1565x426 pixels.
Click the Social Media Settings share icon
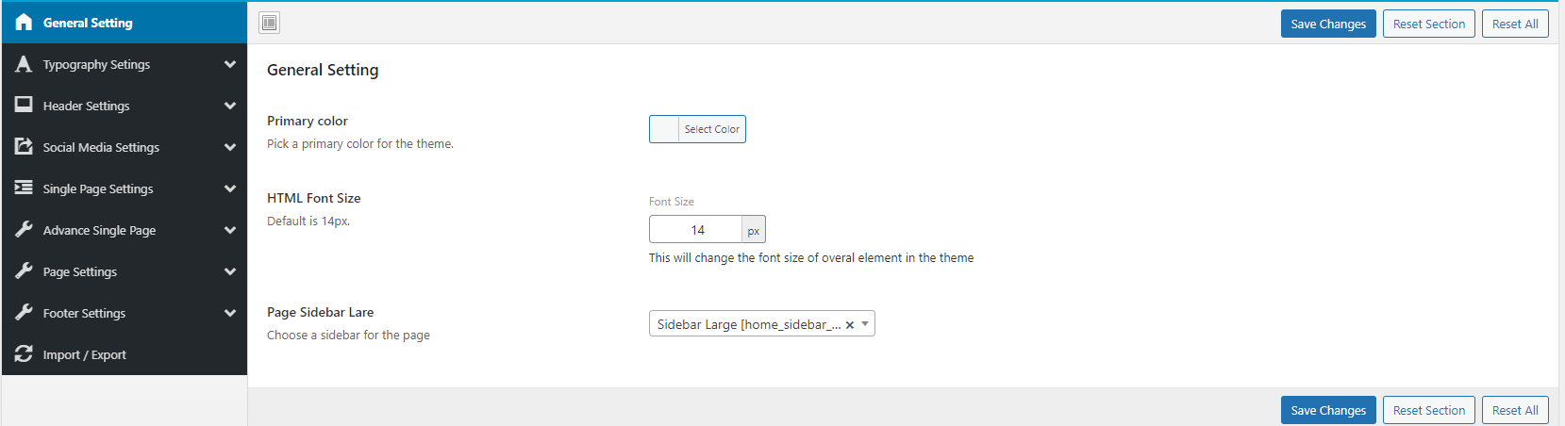pos(24,146)
